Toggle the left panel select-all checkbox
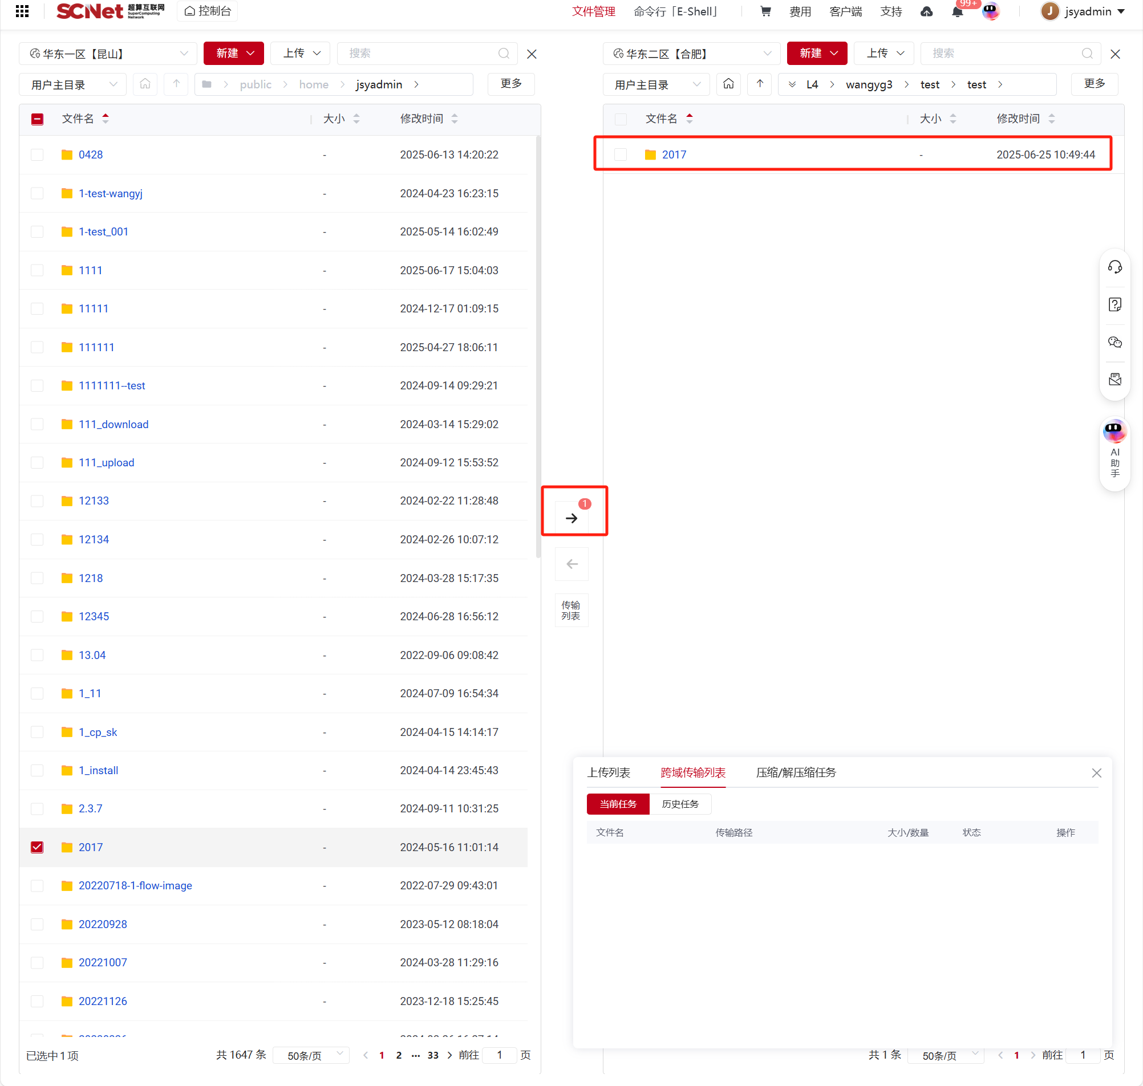 (37, 119)
